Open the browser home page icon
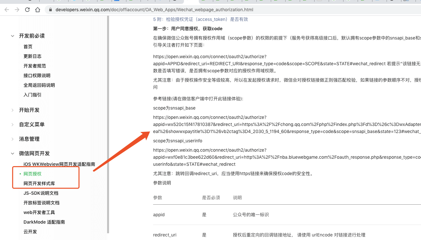The width and height of the screenshot is (421, 240). 38,10
